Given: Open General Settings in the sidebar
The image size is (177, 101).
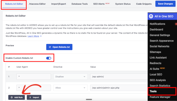Looking at the screenshot, I should [x=160, y=35].
